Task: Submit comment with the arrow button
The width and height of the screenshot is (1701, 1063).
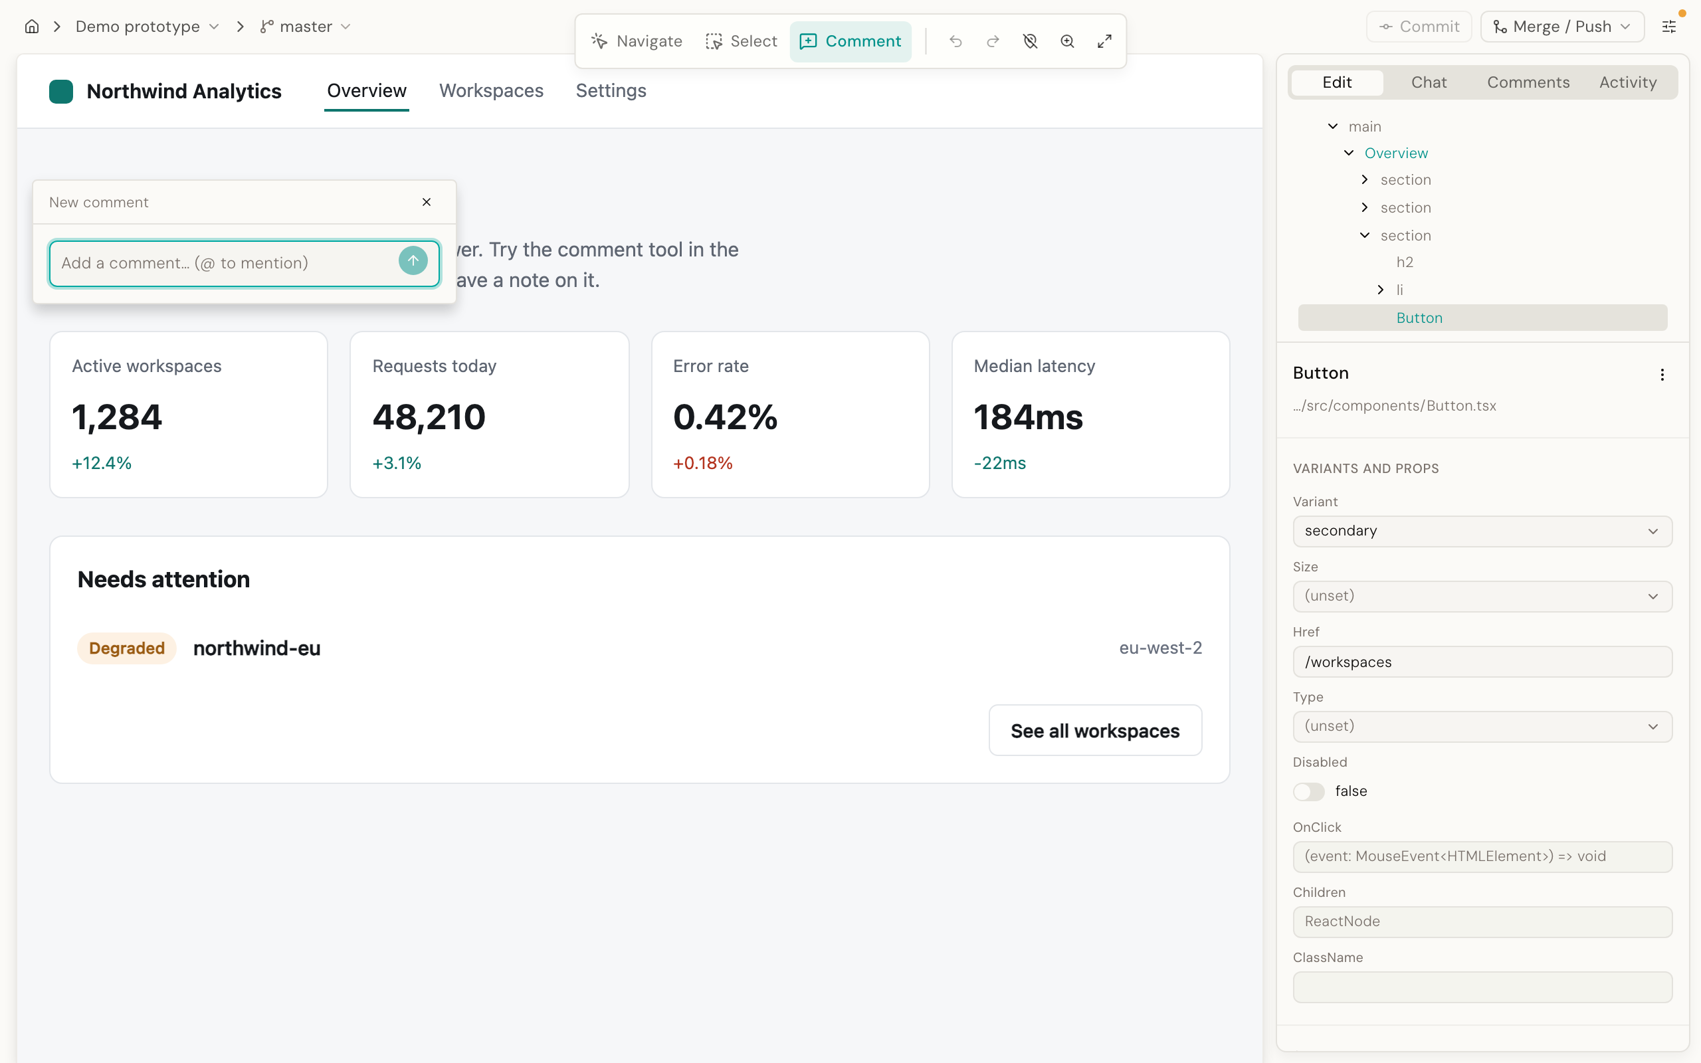Action: (x=413, y=261)
